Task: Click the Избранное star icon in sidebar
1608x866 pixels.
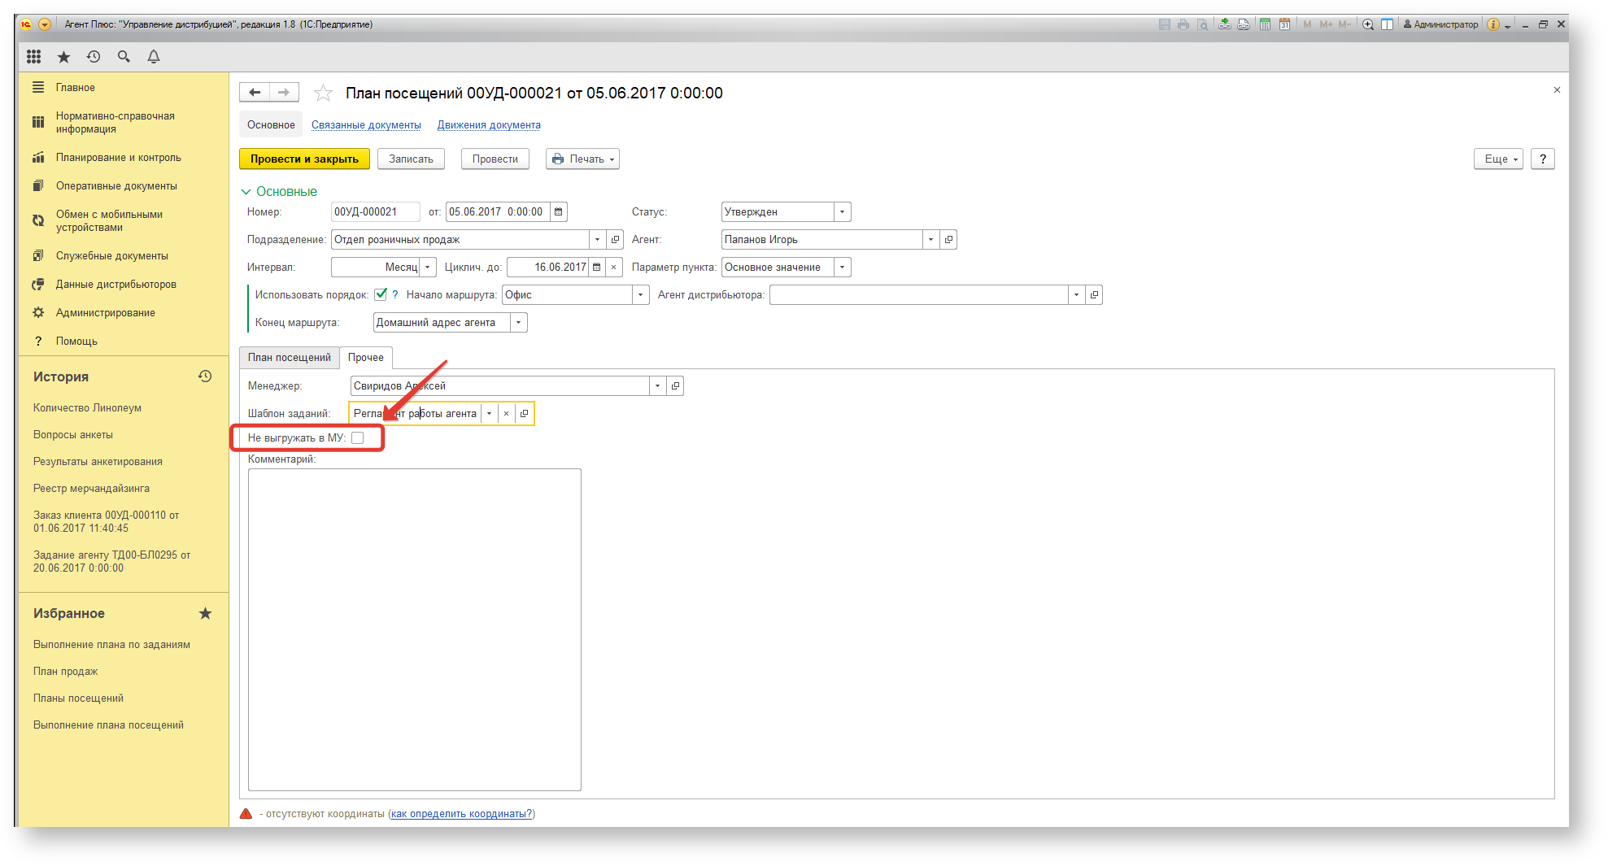Action: coord(205,613)
